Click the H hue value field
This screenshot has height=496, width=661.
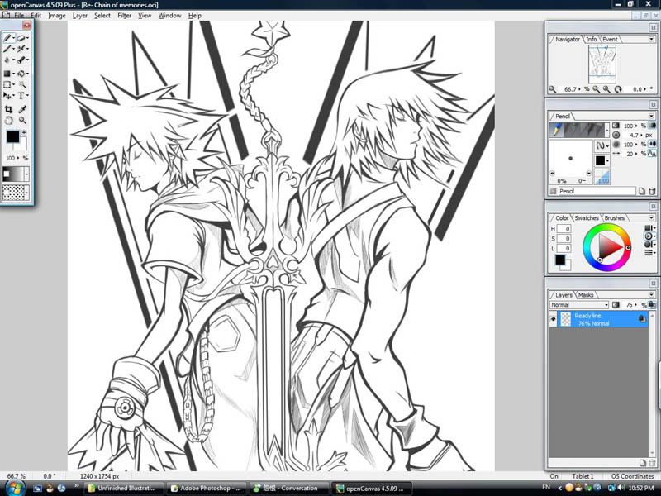tap(564, 229)
